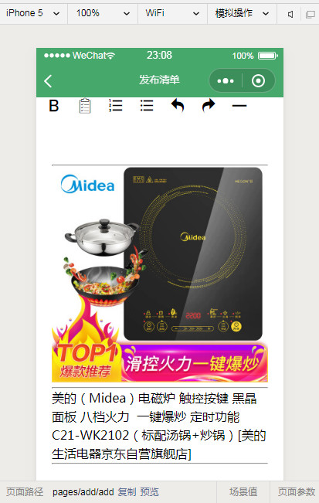Open the mini program three-dots menu
This screenshot has width=319, height=503.
pyautogui.click(x=226, y=81)
